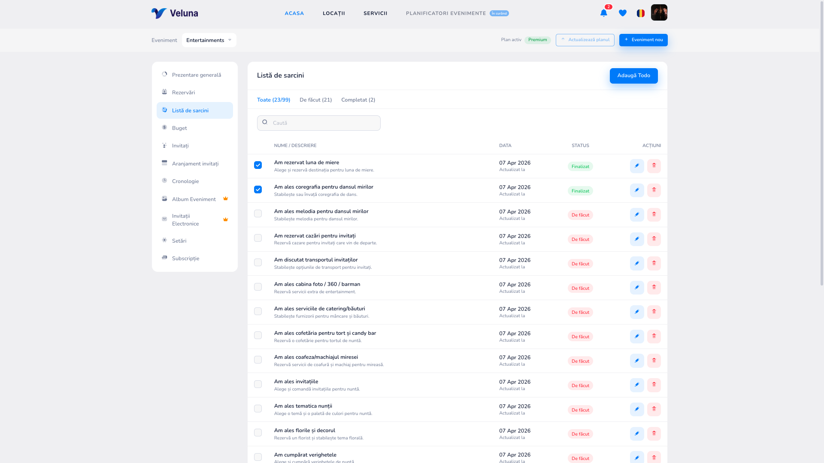Click the Veluna logo
The height and width of the screenshot is (463, 824).
[175, 13]
